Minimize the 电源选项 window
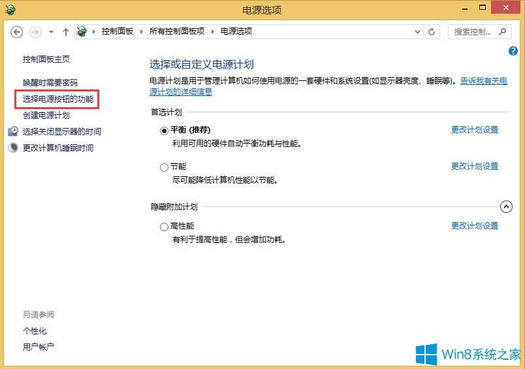The width and height of the screenshot is (525, 369). pos(465,8)
